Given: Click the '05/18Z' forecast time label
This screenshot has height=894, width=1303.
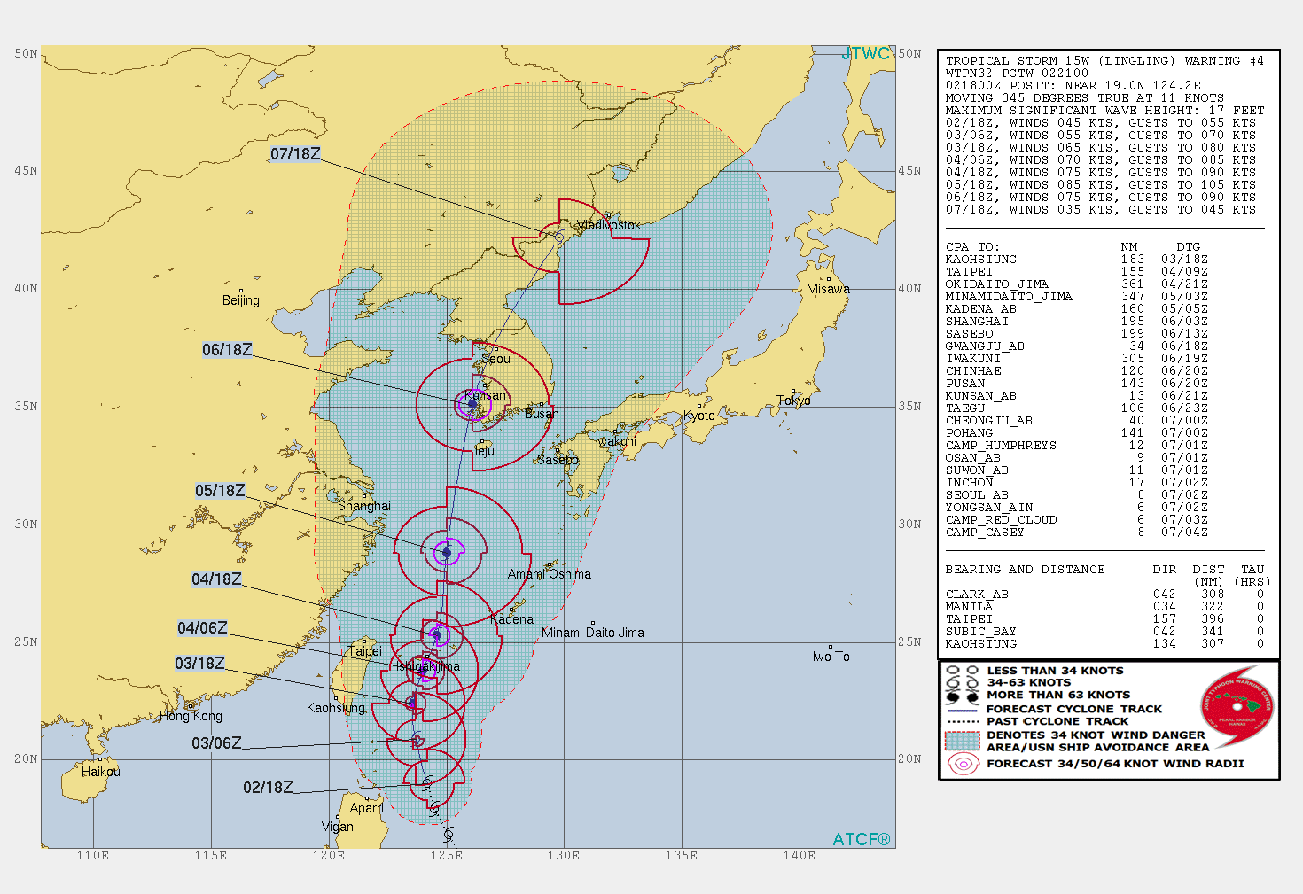Looking at the screenshot, I should tap(220, 491).
